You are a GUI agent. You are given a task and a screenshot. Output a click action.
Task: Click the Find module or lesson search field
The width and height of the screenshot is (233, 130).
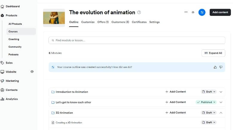point(137,40)
